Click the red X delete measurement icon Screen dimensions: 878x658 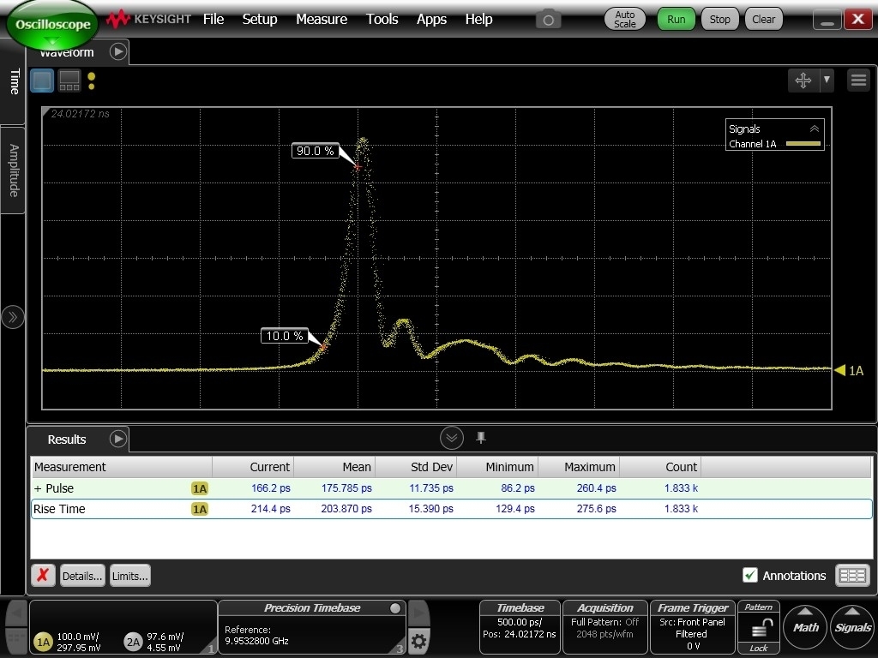[43, 576]
